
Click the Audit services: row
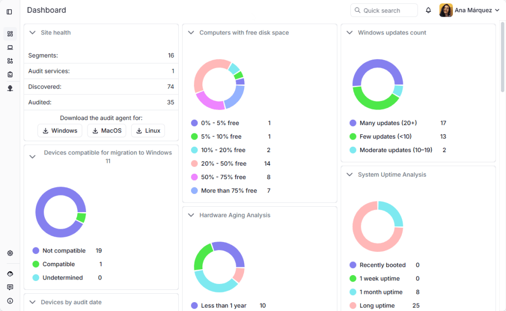pyautogui.click(x=101, y=71)
